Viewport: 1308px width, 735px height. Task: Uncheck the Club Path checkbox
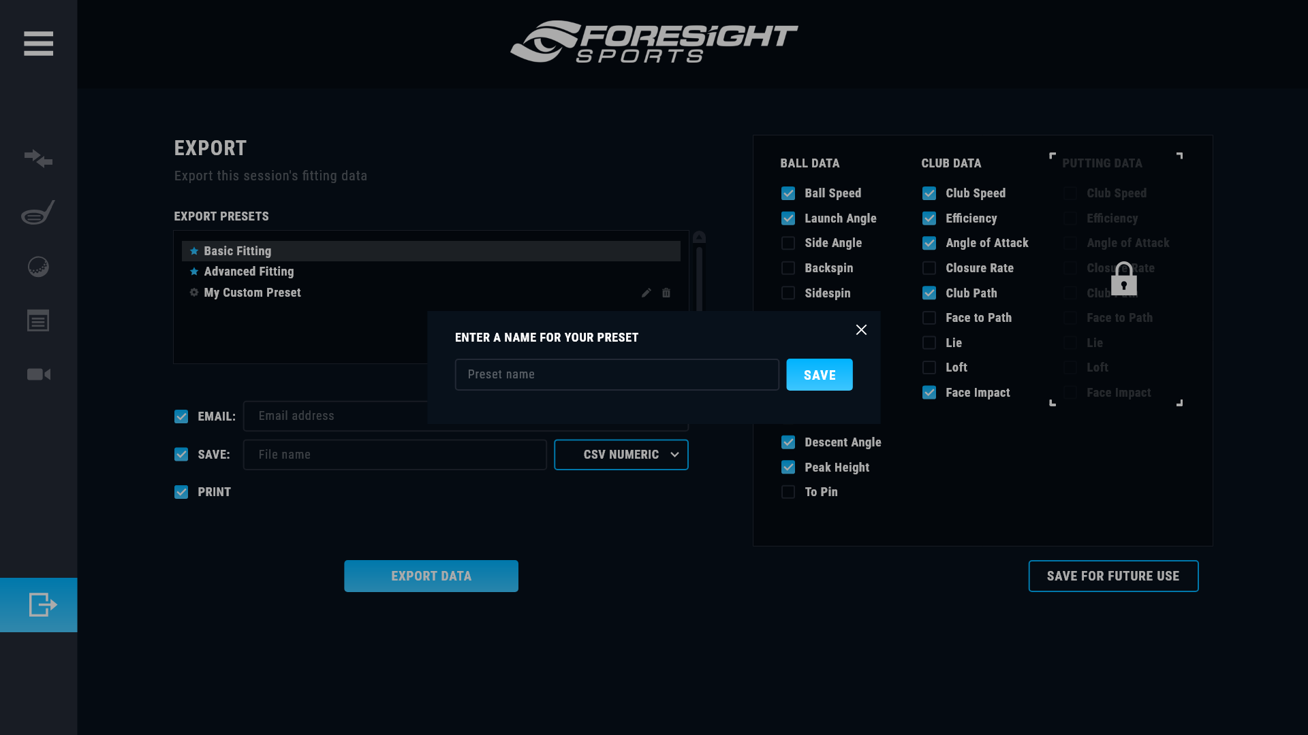click(929, 293)
